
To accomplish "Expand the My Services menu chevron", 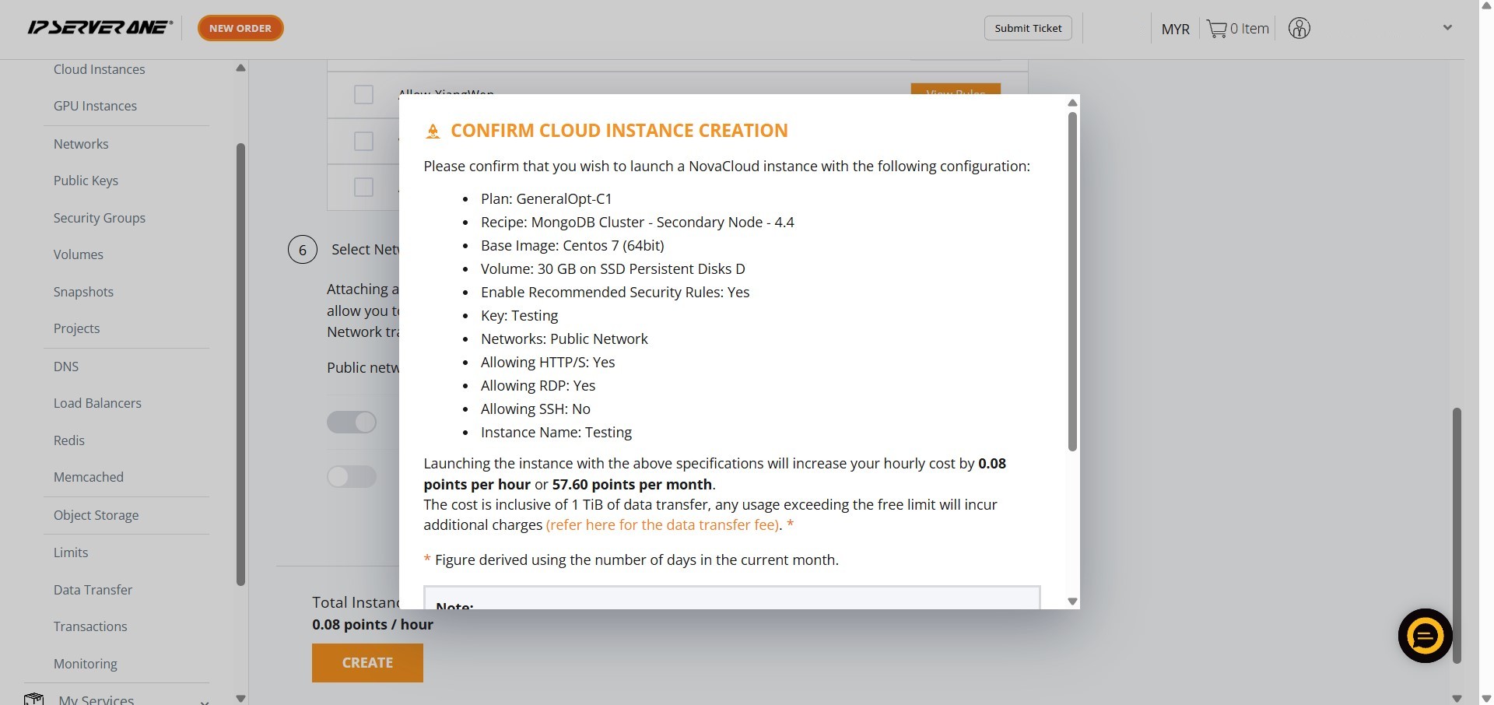I will tap(204, 700).
